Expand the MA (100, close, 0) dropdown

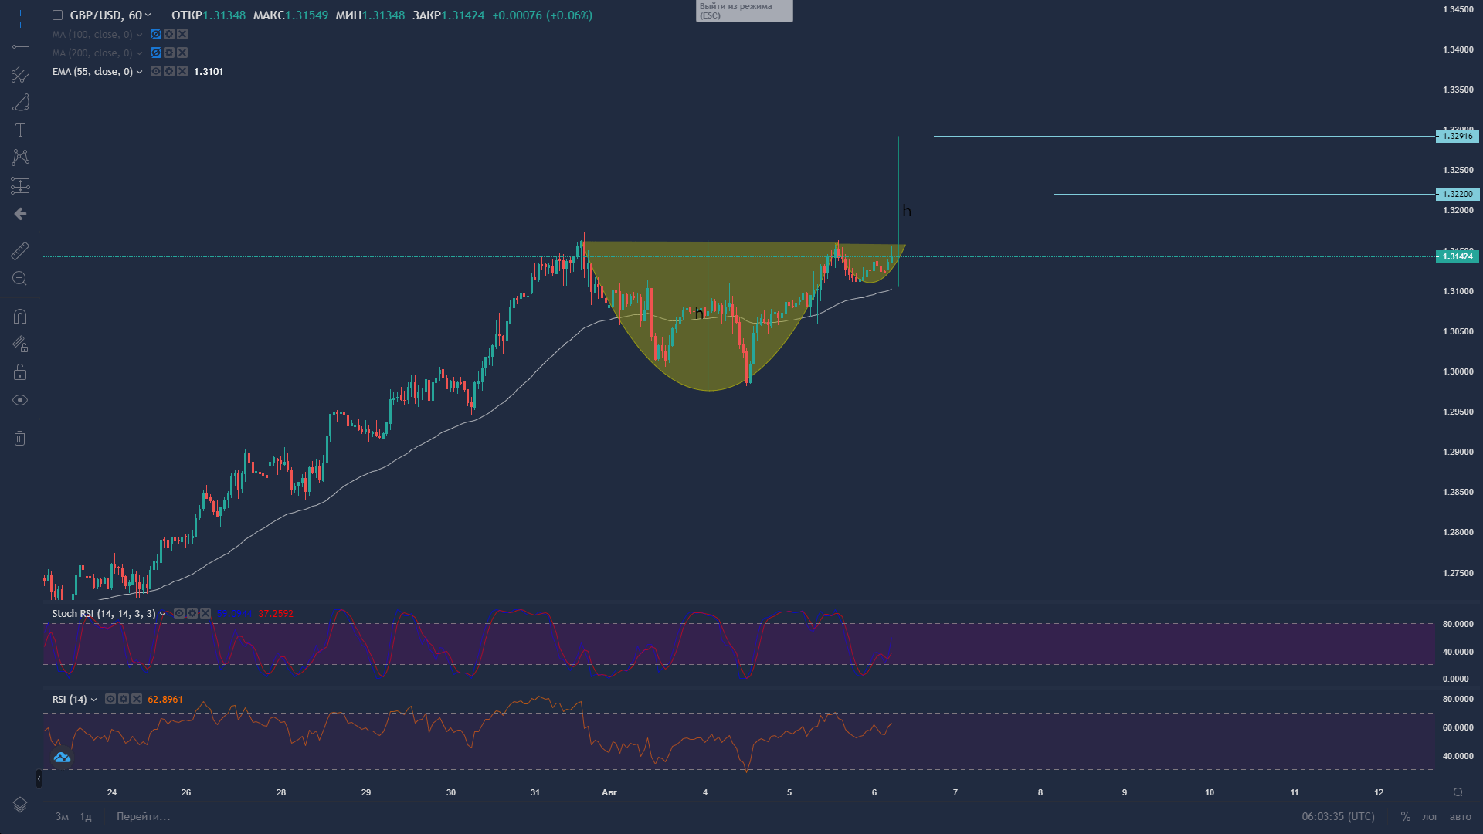139,35
